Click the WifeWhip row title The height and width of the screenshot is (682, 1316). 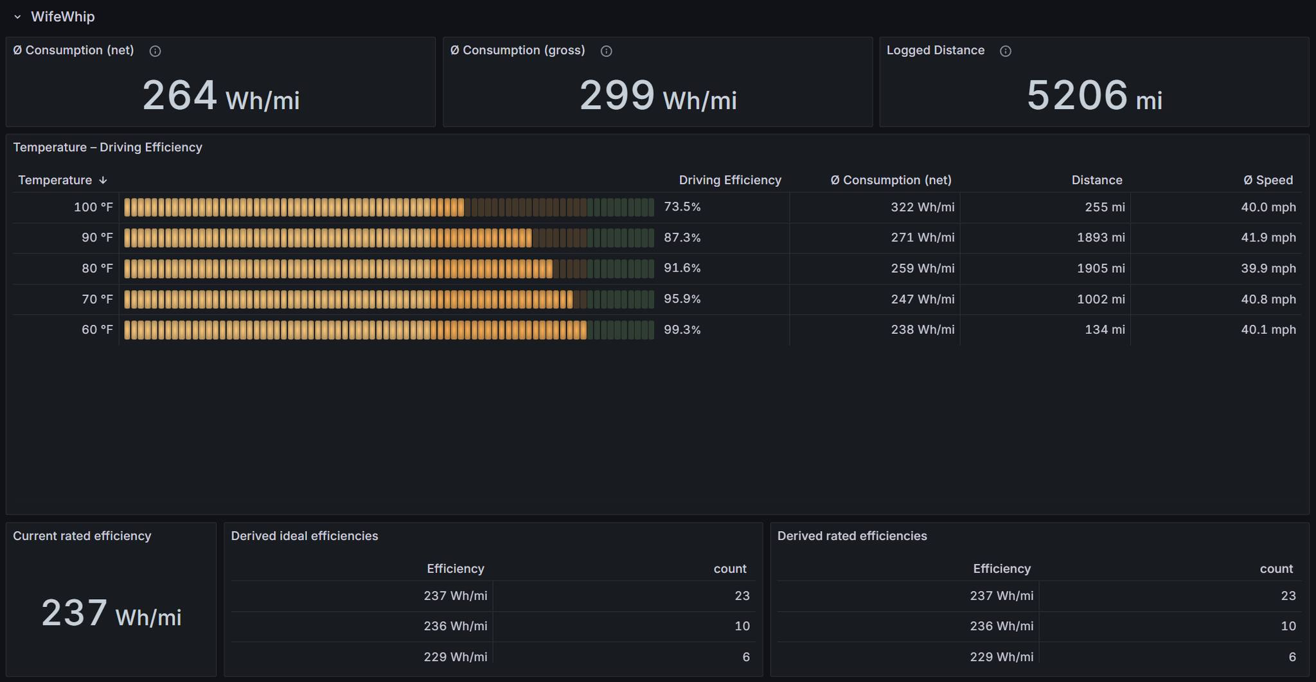[63, 17]
